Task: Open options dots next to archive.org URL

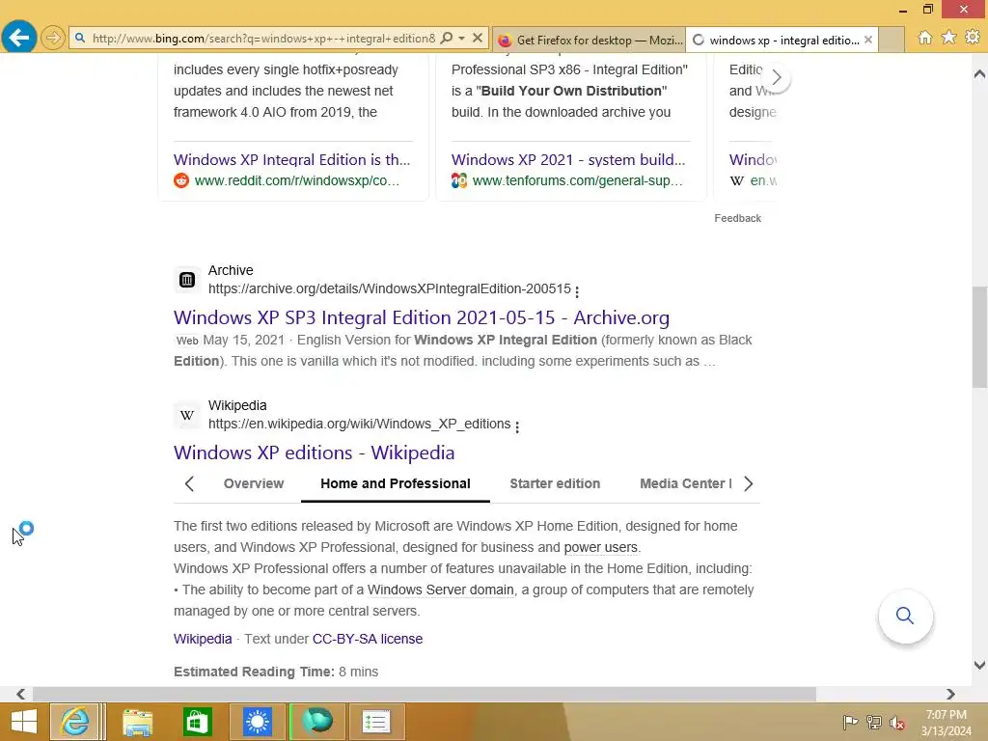Action: pos(577,290)
